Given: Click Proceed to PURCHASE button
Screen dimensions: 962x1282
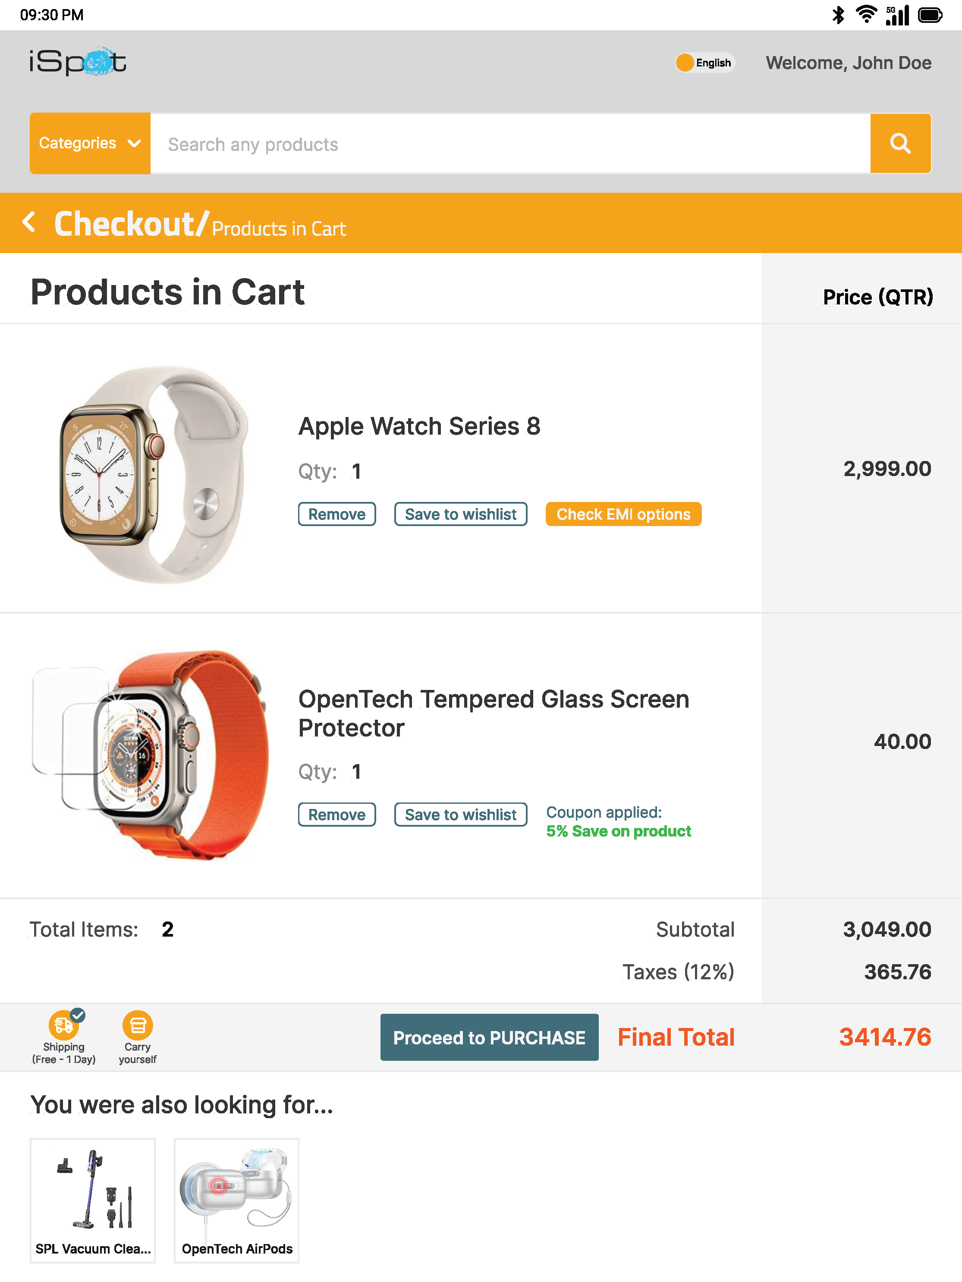Looking at the screenshot, I should point(489,1038).
